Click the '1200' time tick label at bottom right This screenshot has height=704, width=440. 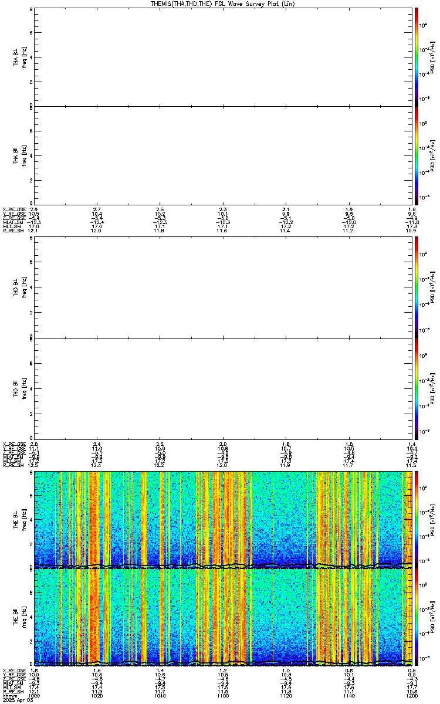coord(411,696)
